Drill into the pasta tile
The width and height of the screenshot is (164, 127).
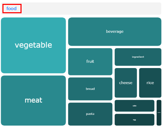pyautogui.click(x=90, y=114)
